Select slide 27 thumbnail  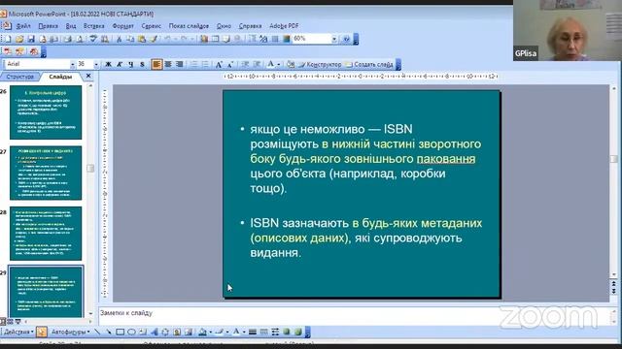click(x=46, y=173)
